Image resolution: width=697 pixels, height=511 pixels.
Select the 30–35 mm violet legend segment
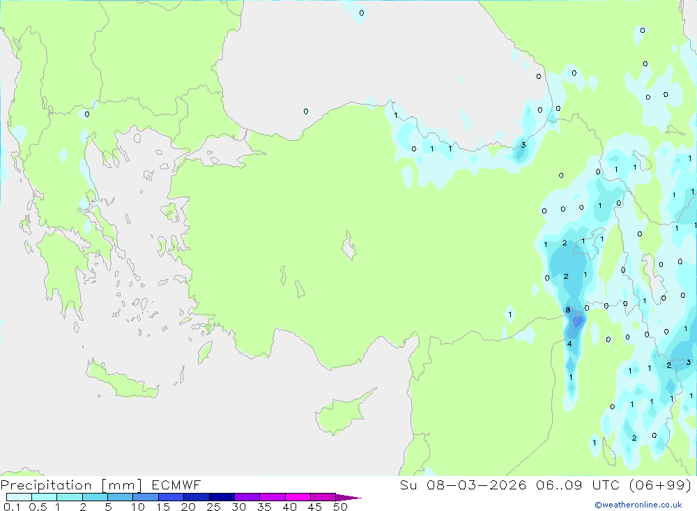pyautogui.click(x=247, y=497)
